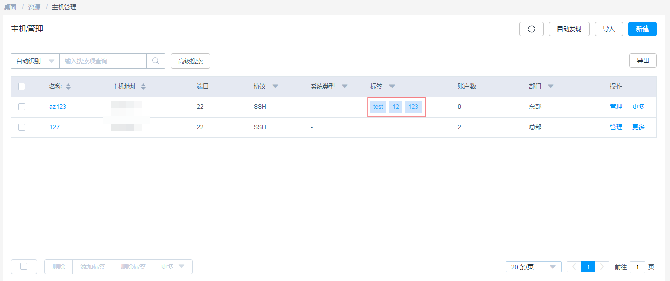This screenshot has height=281, width=670.
Task: Sort by 名称 column arrows
Action: [68, 87]
